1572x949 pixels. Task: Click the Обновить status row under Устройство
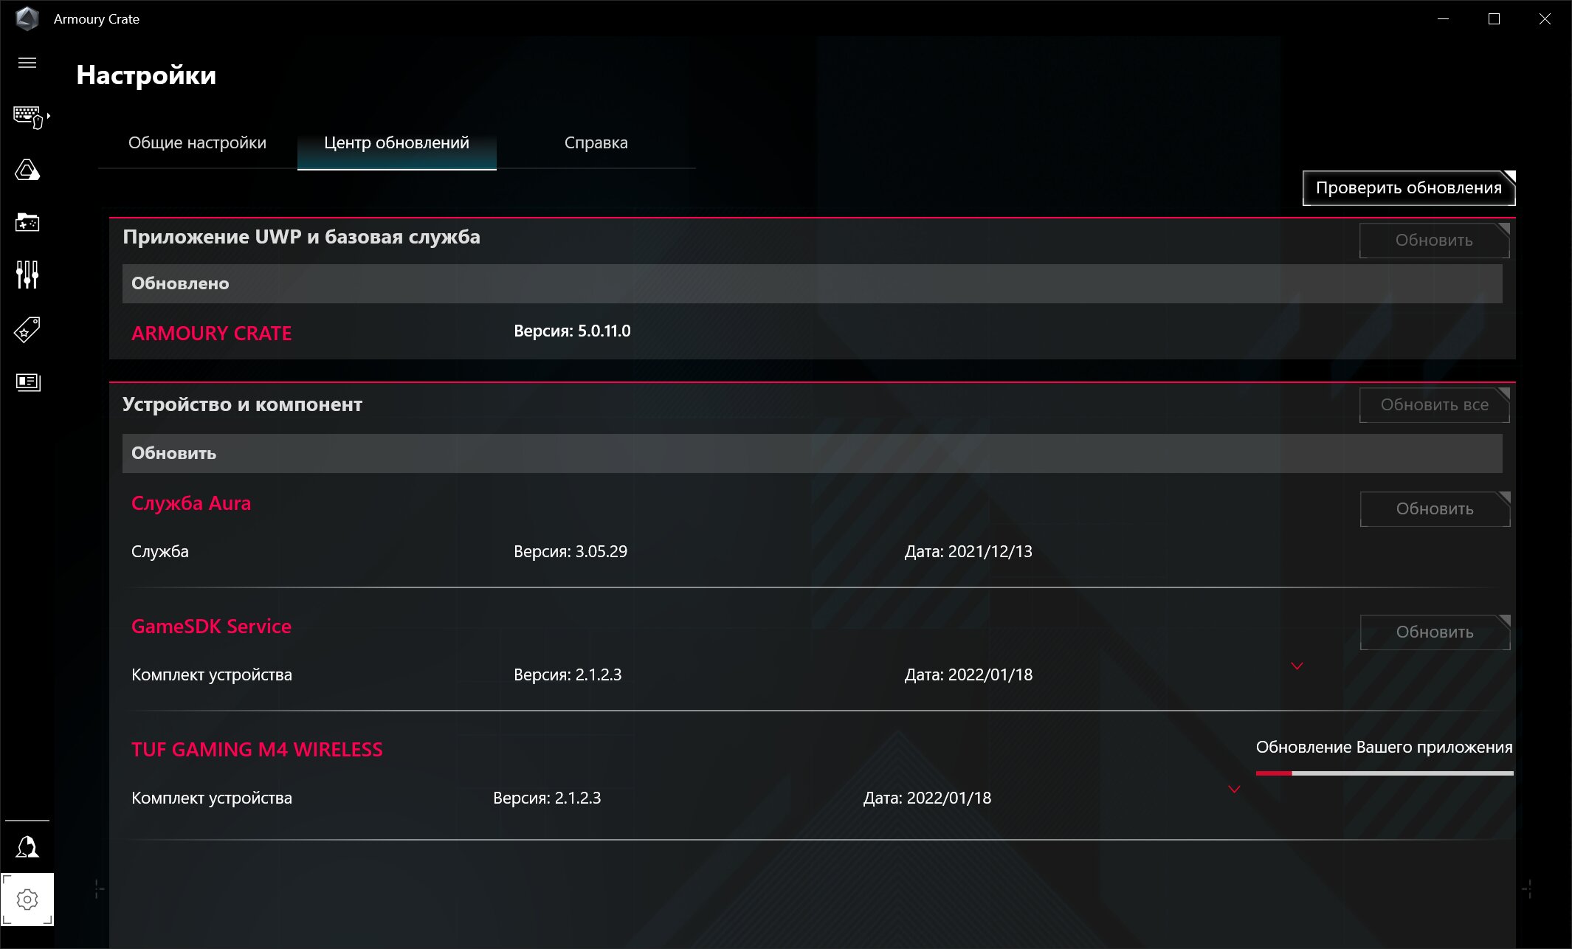tap(812, 453)
